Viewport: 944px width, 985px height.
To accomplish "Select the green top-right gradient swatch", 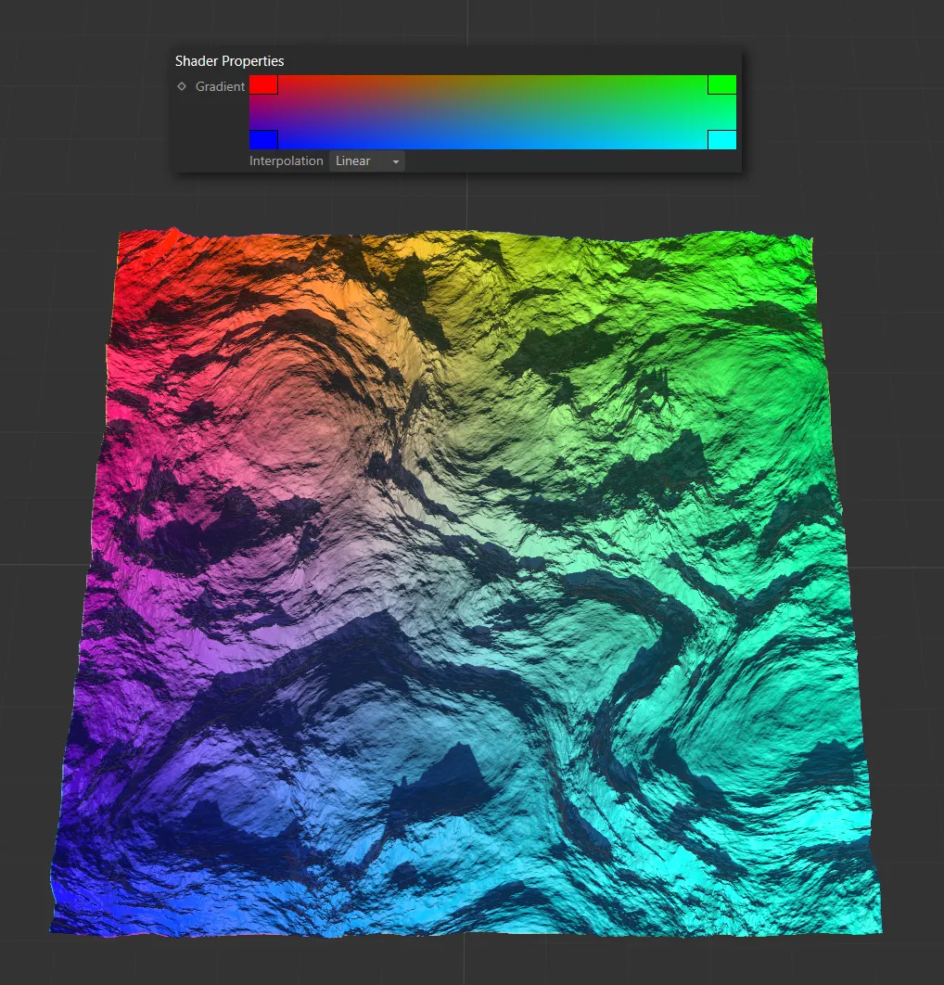I will 721,83.
